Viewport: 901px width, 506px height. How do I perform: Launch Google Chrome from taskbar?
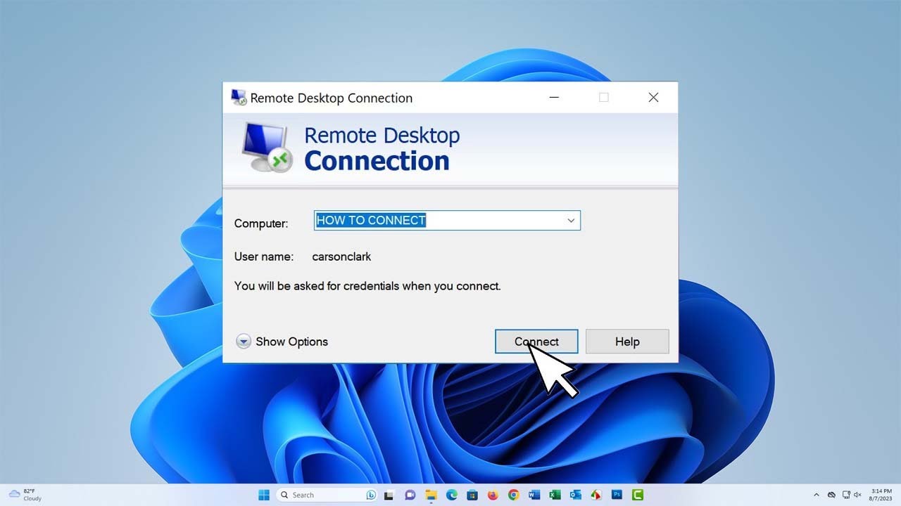tap(513, 495)
